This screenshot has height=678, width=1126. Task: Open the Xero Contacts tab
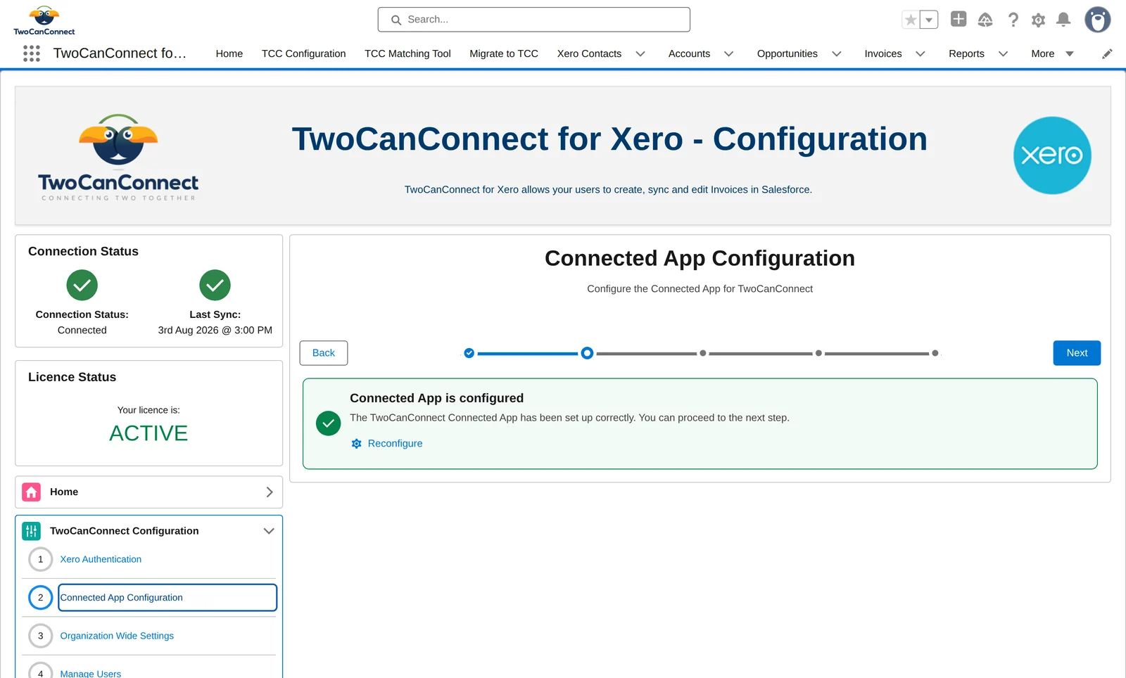589,53
